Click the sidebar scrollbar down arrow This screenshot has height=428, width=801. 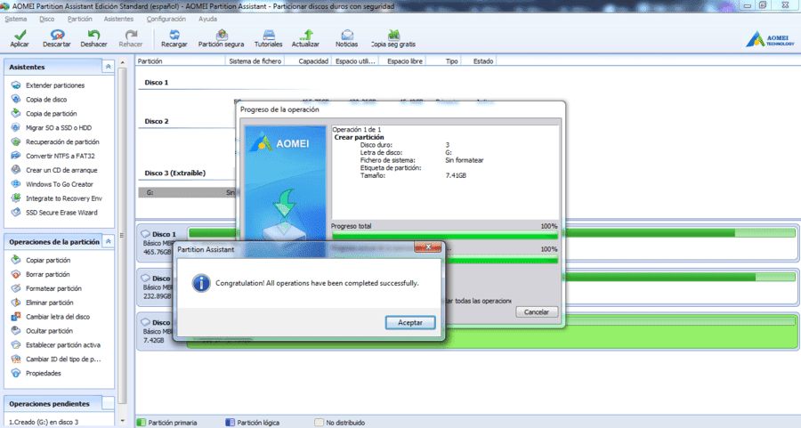tap(123, 421)
